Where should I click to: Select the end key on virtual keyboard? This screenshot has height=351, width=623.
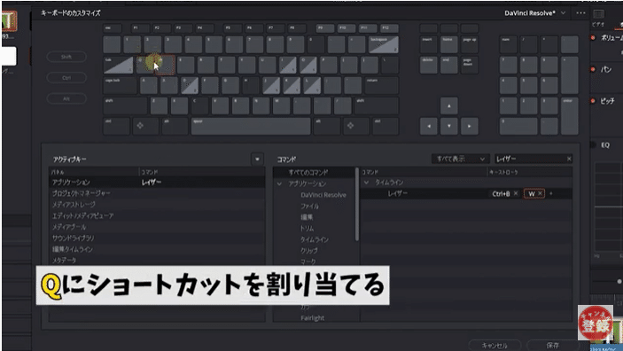tap(449, 65)
